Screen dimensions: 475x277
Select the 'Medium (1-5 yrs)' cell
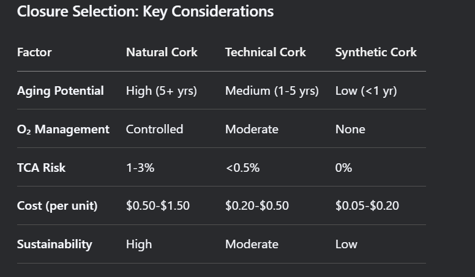(x=272, y=91)
